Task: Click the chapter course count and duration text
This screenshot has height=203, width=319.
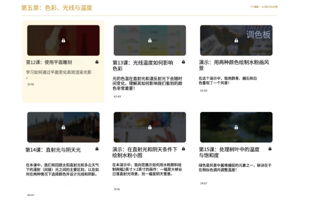Action: point(264,7)
